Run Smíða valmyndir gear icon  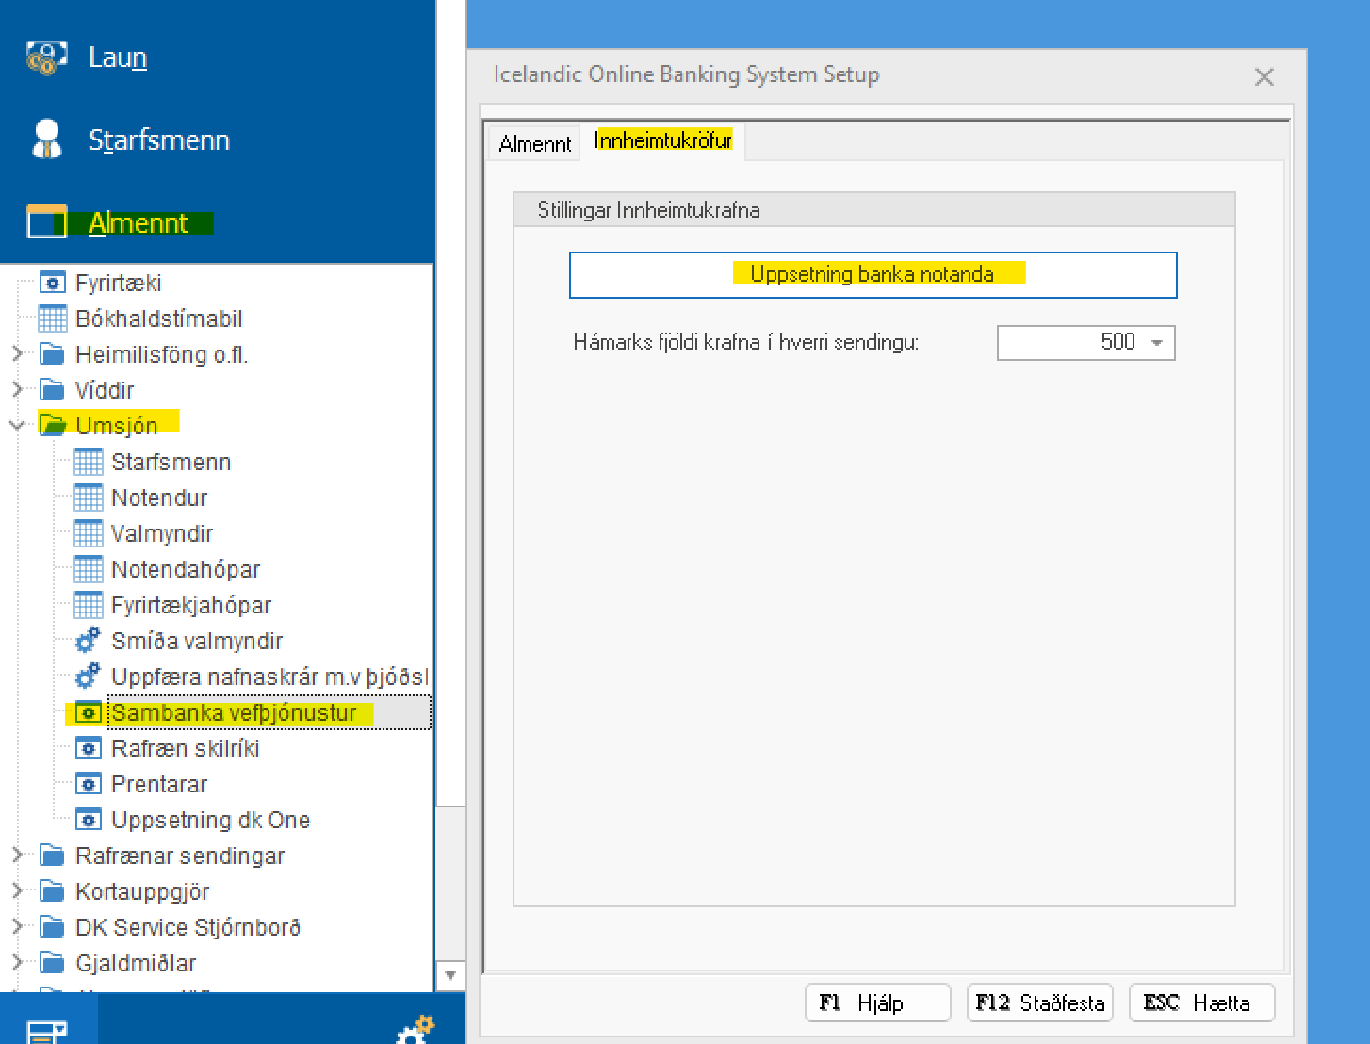click(x=88, y=641)
